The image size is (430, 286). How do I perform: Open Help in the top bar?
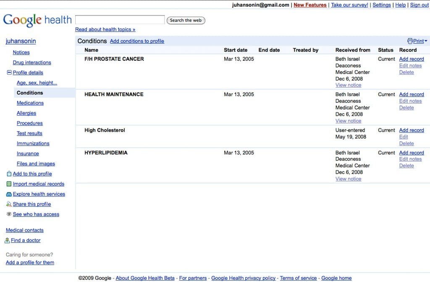coord(400,5)
